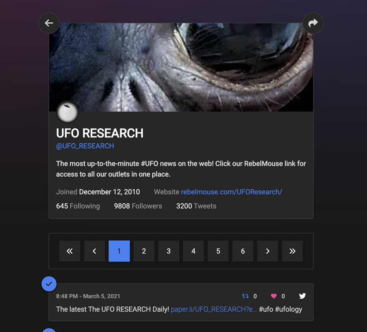
Task: Click the 3200 Tweets count
Action: point(196,206)
